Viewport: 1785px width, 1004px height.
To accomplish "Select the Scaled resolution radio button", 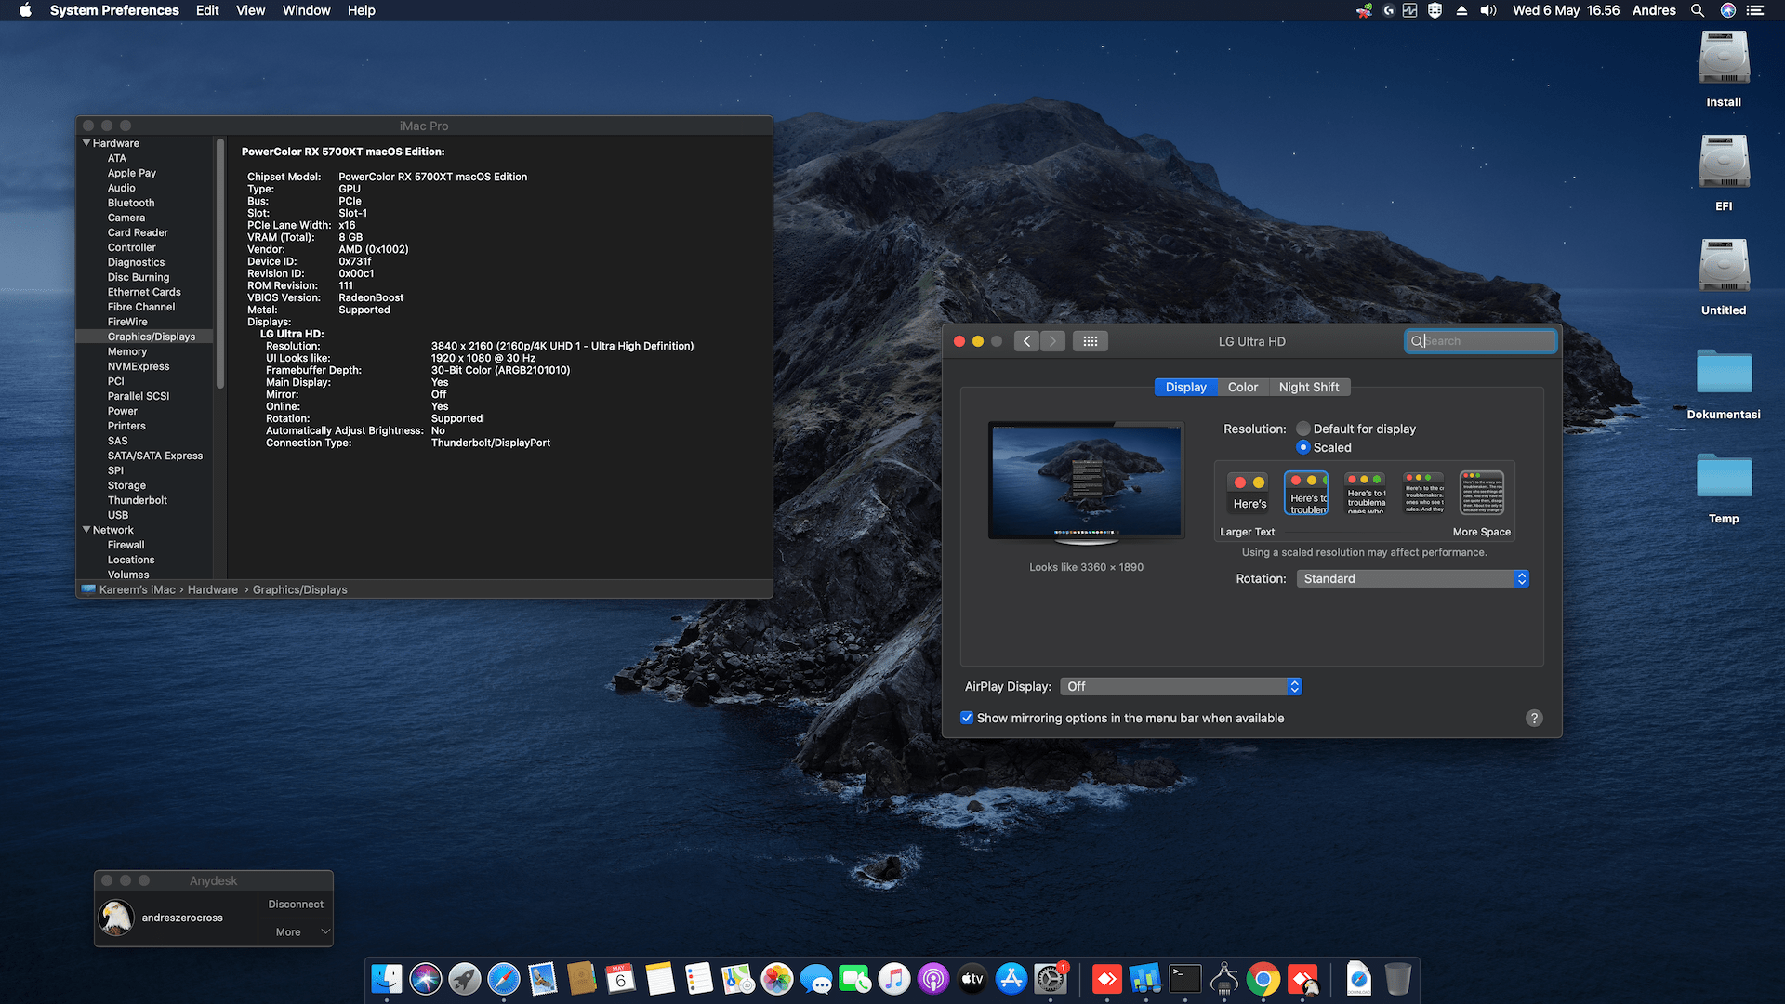I will (x=1303, y=447).
